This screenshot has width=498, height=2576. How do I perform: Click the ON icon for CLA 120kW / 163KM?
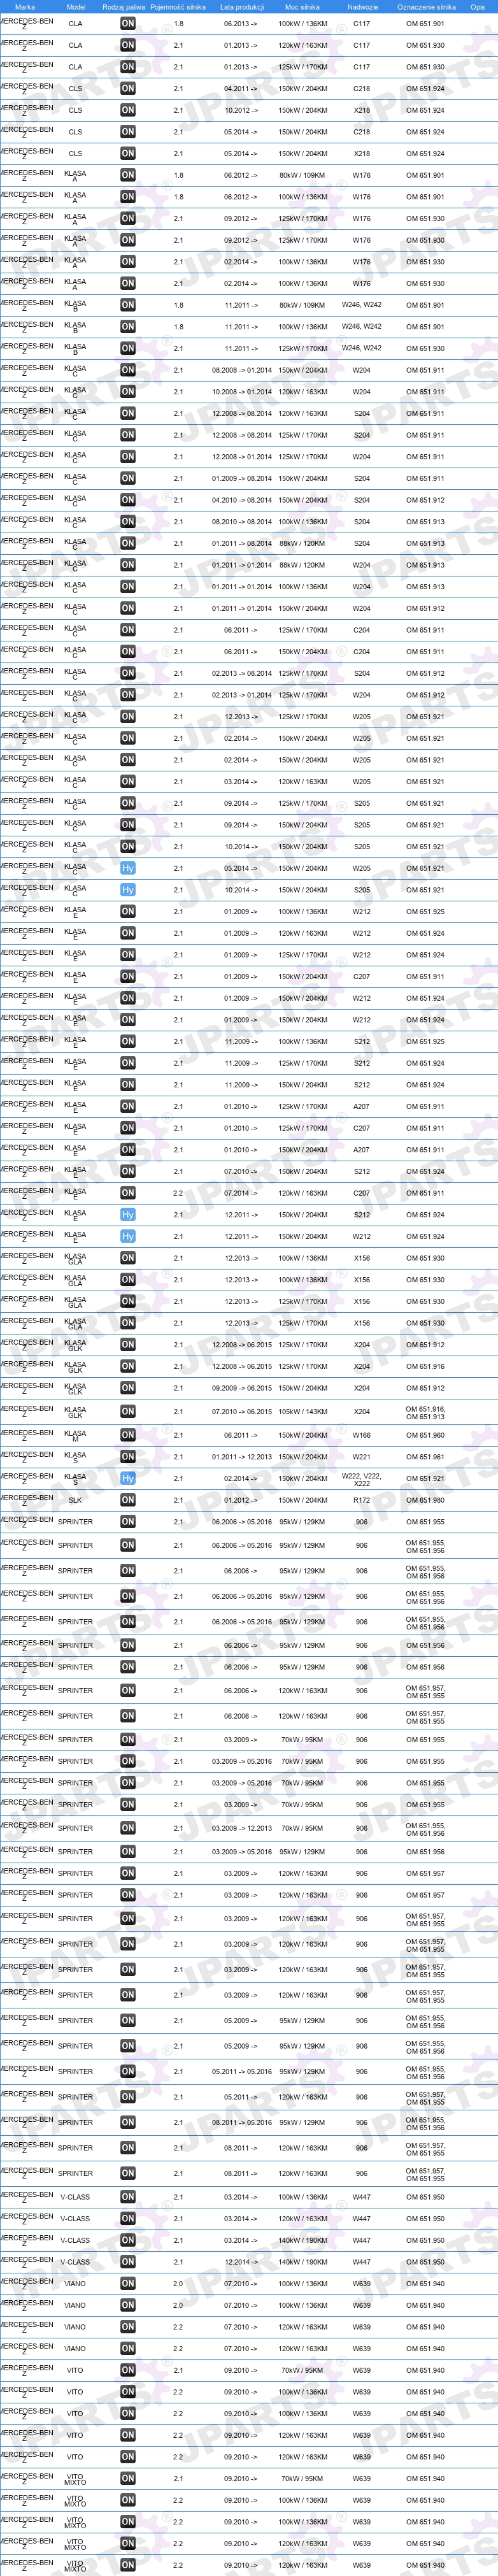[x=128, y=45]
